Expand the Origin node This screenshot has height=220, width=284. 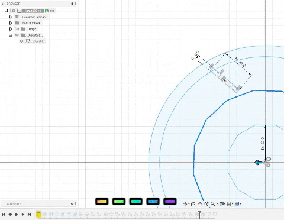(11, 29)
